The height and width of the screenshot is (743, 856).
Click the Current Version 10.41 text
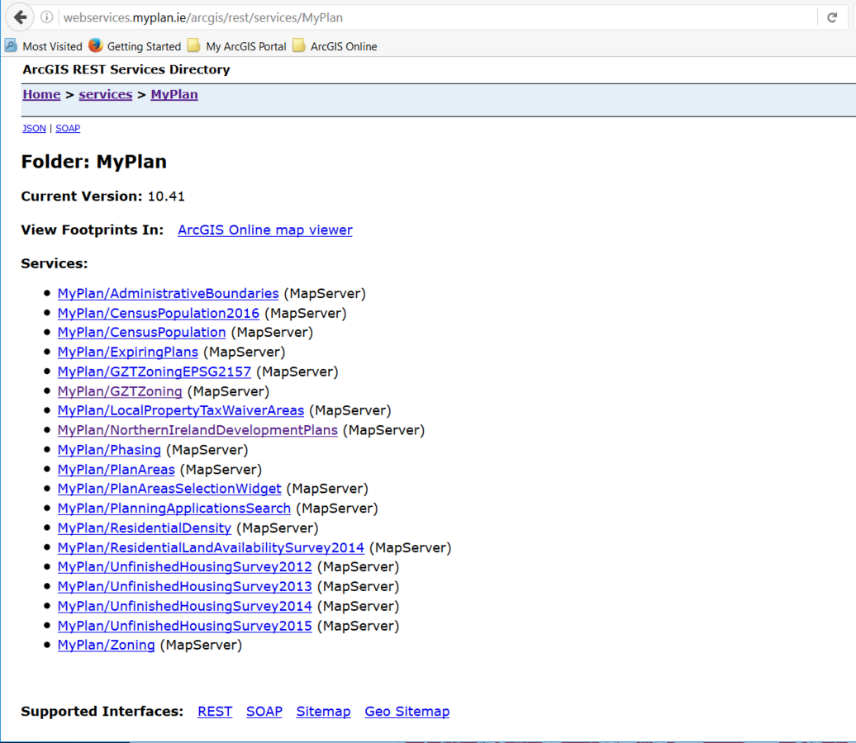click(102, 196)
